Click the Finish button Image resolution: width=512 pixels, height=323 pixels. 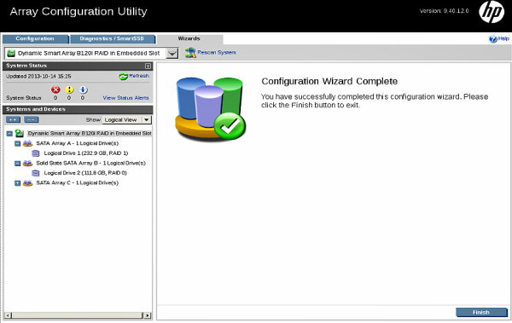pyautogui.click(x=481, y=312)
